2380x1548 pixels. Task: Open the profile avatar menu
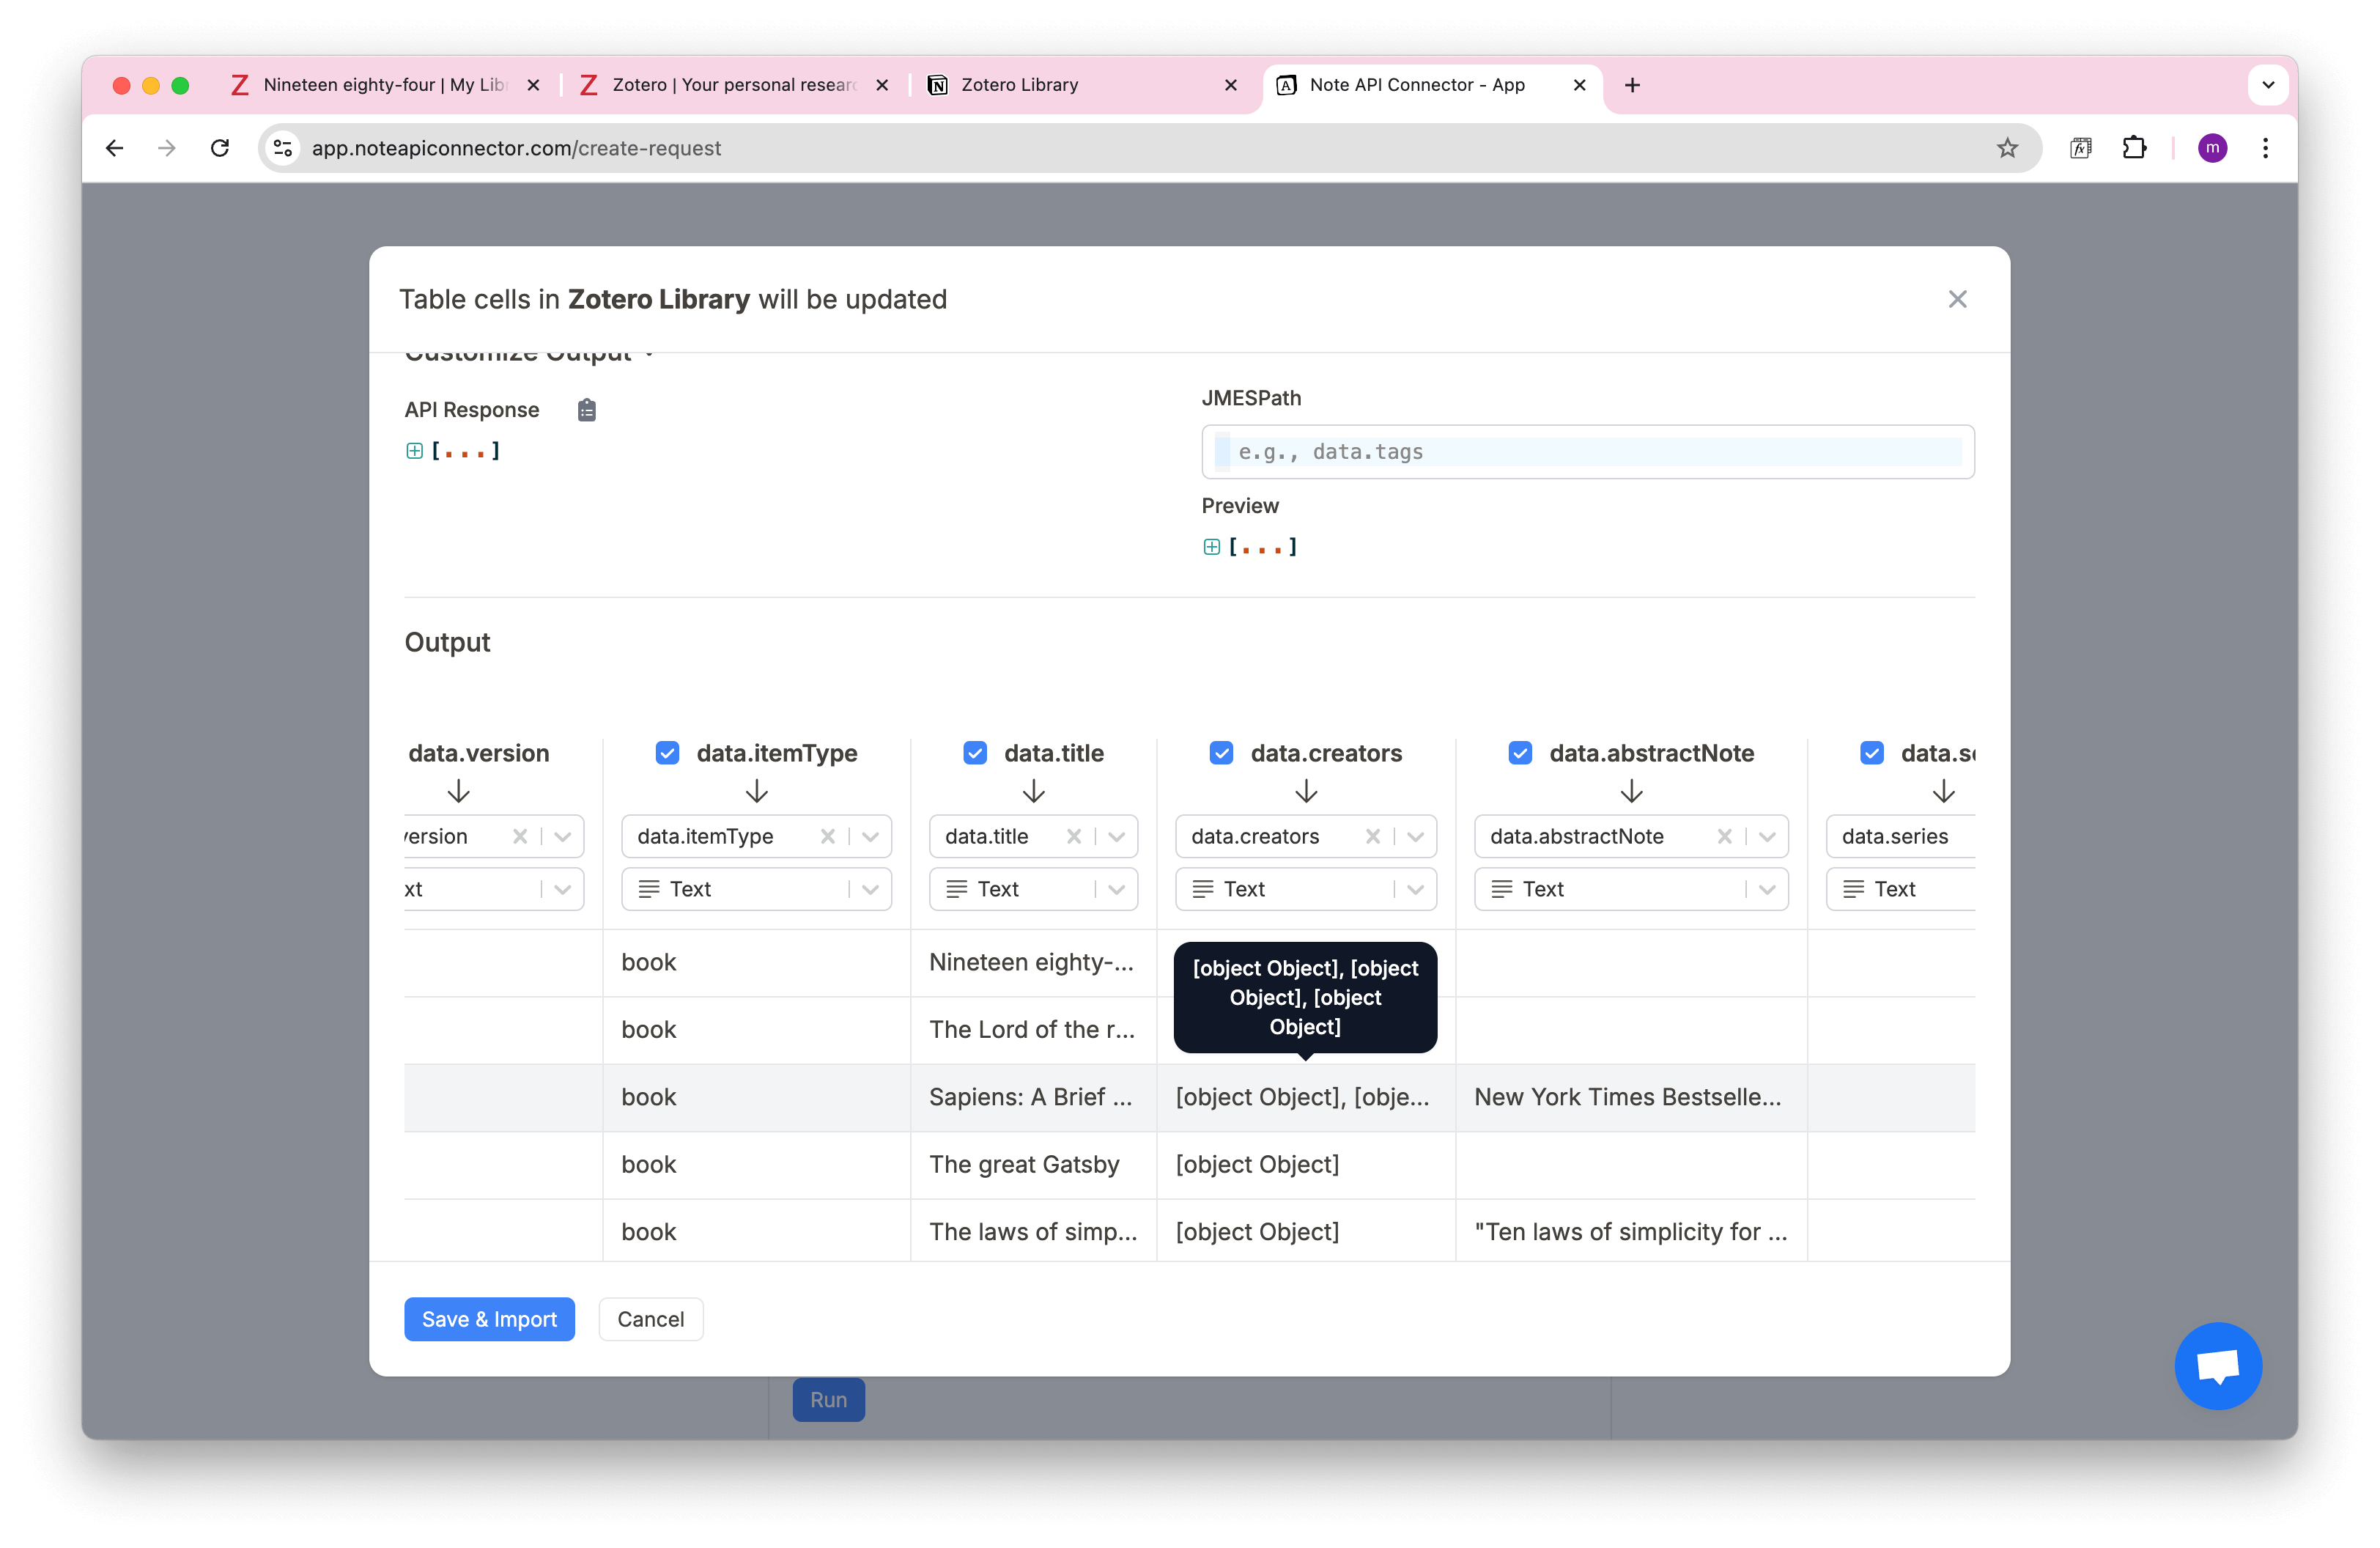point(2212,148)
